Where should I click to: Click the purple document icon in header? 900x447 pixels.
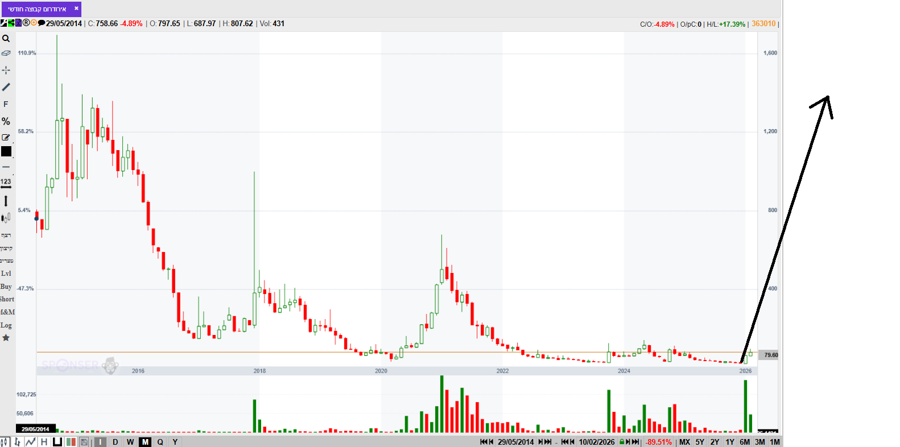(18, 23)
